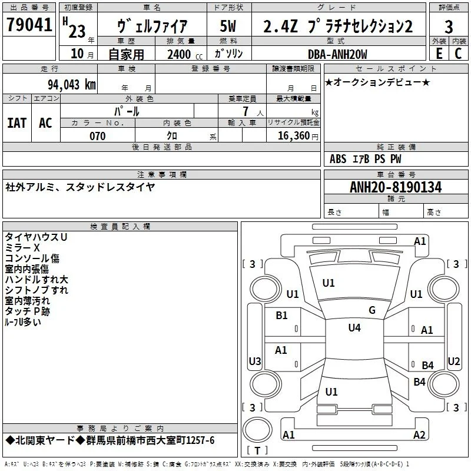This screenshot has width=471, height=471.
Task: Click the front-left wheel circle
Action: click(x=265, y=289)
